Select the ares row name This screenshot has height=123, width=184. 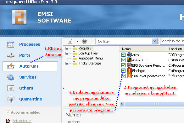click(136, 55)
